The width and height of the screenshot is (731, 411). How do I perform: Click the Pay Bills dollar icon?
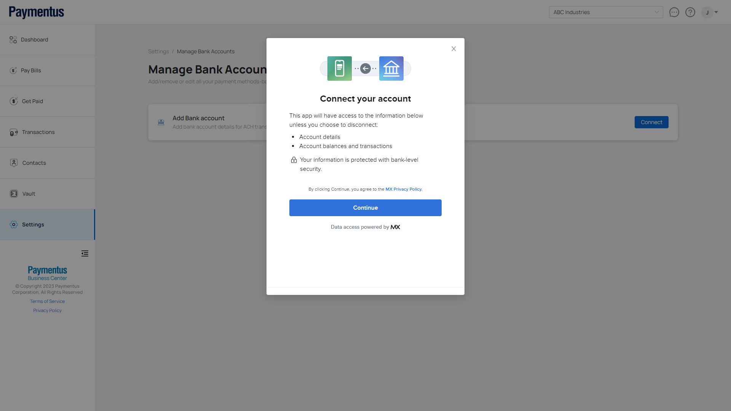[x=13, y=70]
